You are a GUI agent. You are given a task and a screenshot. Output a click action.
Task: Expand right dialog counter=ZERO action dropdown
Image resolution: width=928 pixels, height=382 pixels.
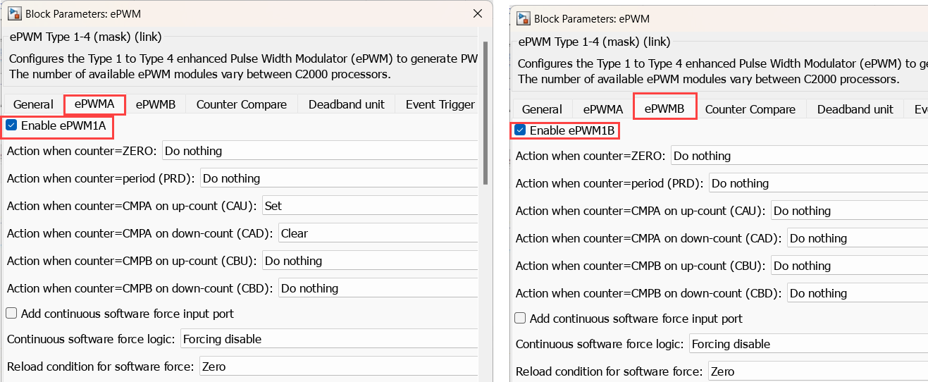(798, 156)
